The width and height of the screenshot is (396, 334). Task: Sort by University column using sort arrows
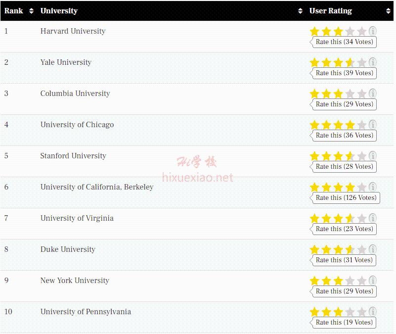pyautogui.click(x=300, y=11)
